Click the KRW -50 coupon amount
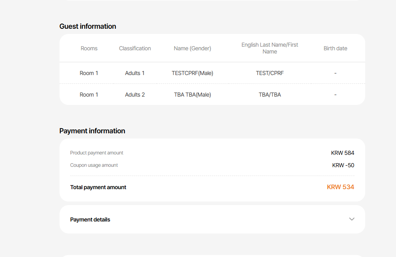Viewport: 396px width, 257px height. coord(343,165)
